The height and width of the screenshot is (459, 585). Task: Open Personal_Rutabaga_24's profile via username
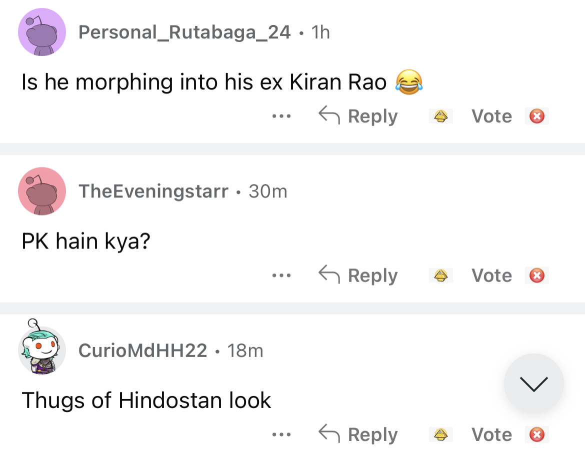coord(184,32)
